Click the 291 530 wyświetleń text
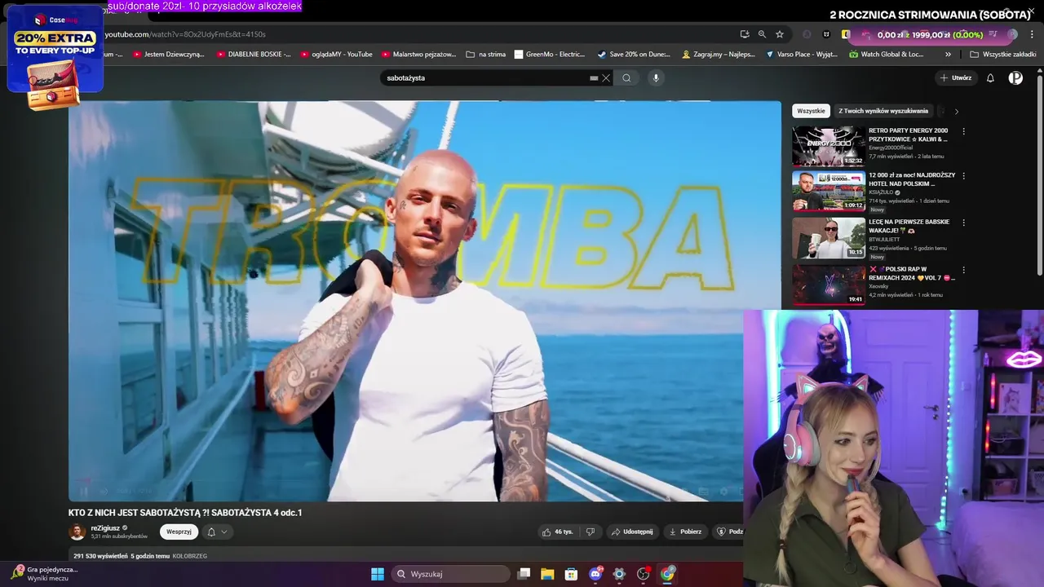The height and width of the screenshot is (587, 1044). 100,556
